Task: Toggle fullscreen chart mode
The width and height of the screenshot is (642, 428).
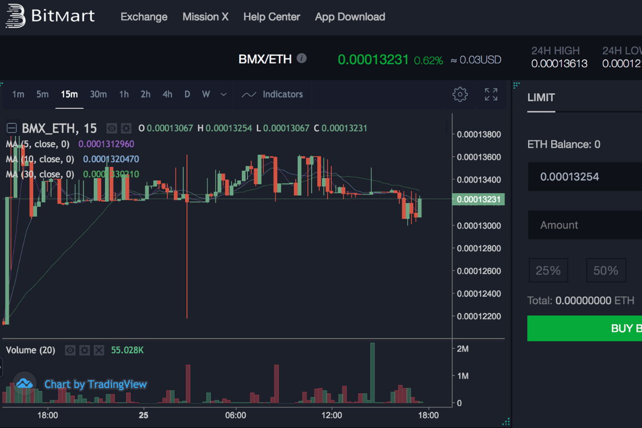Action: click(491, 95)
